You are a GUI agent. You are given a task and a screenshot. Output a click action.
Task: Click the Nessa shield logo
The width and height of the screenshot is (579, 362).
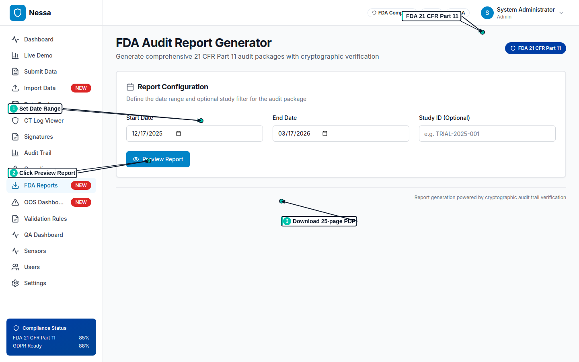(x=18, y=12)
